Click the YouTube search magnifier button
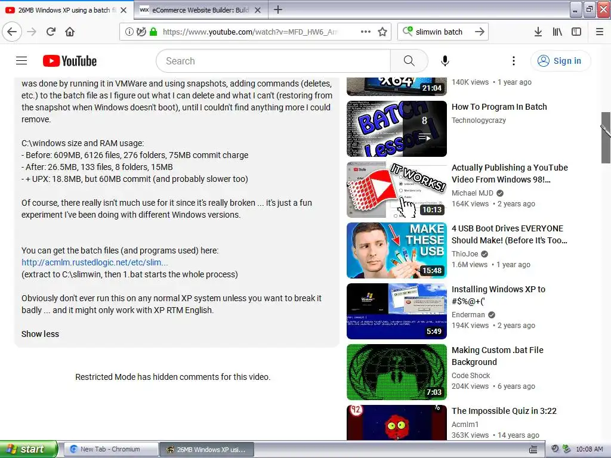The height and width of the screenshot is (458, 611). (x=409, y=61)
